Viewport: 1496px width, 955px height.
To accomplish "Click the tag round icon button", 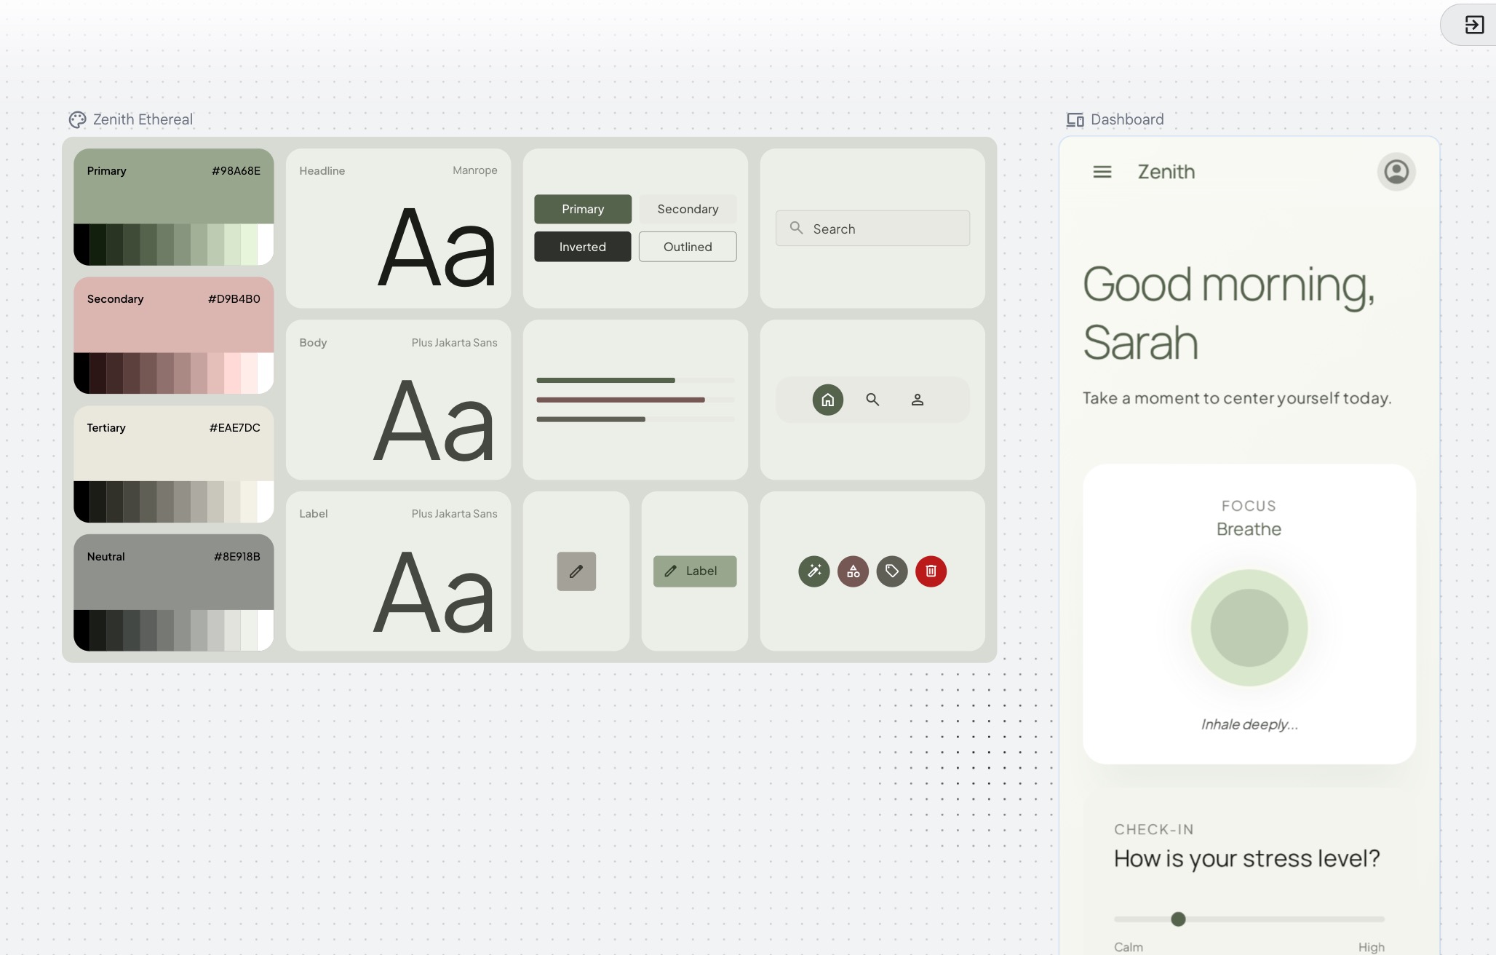I will pyautogui.click(x=892, y=571).
